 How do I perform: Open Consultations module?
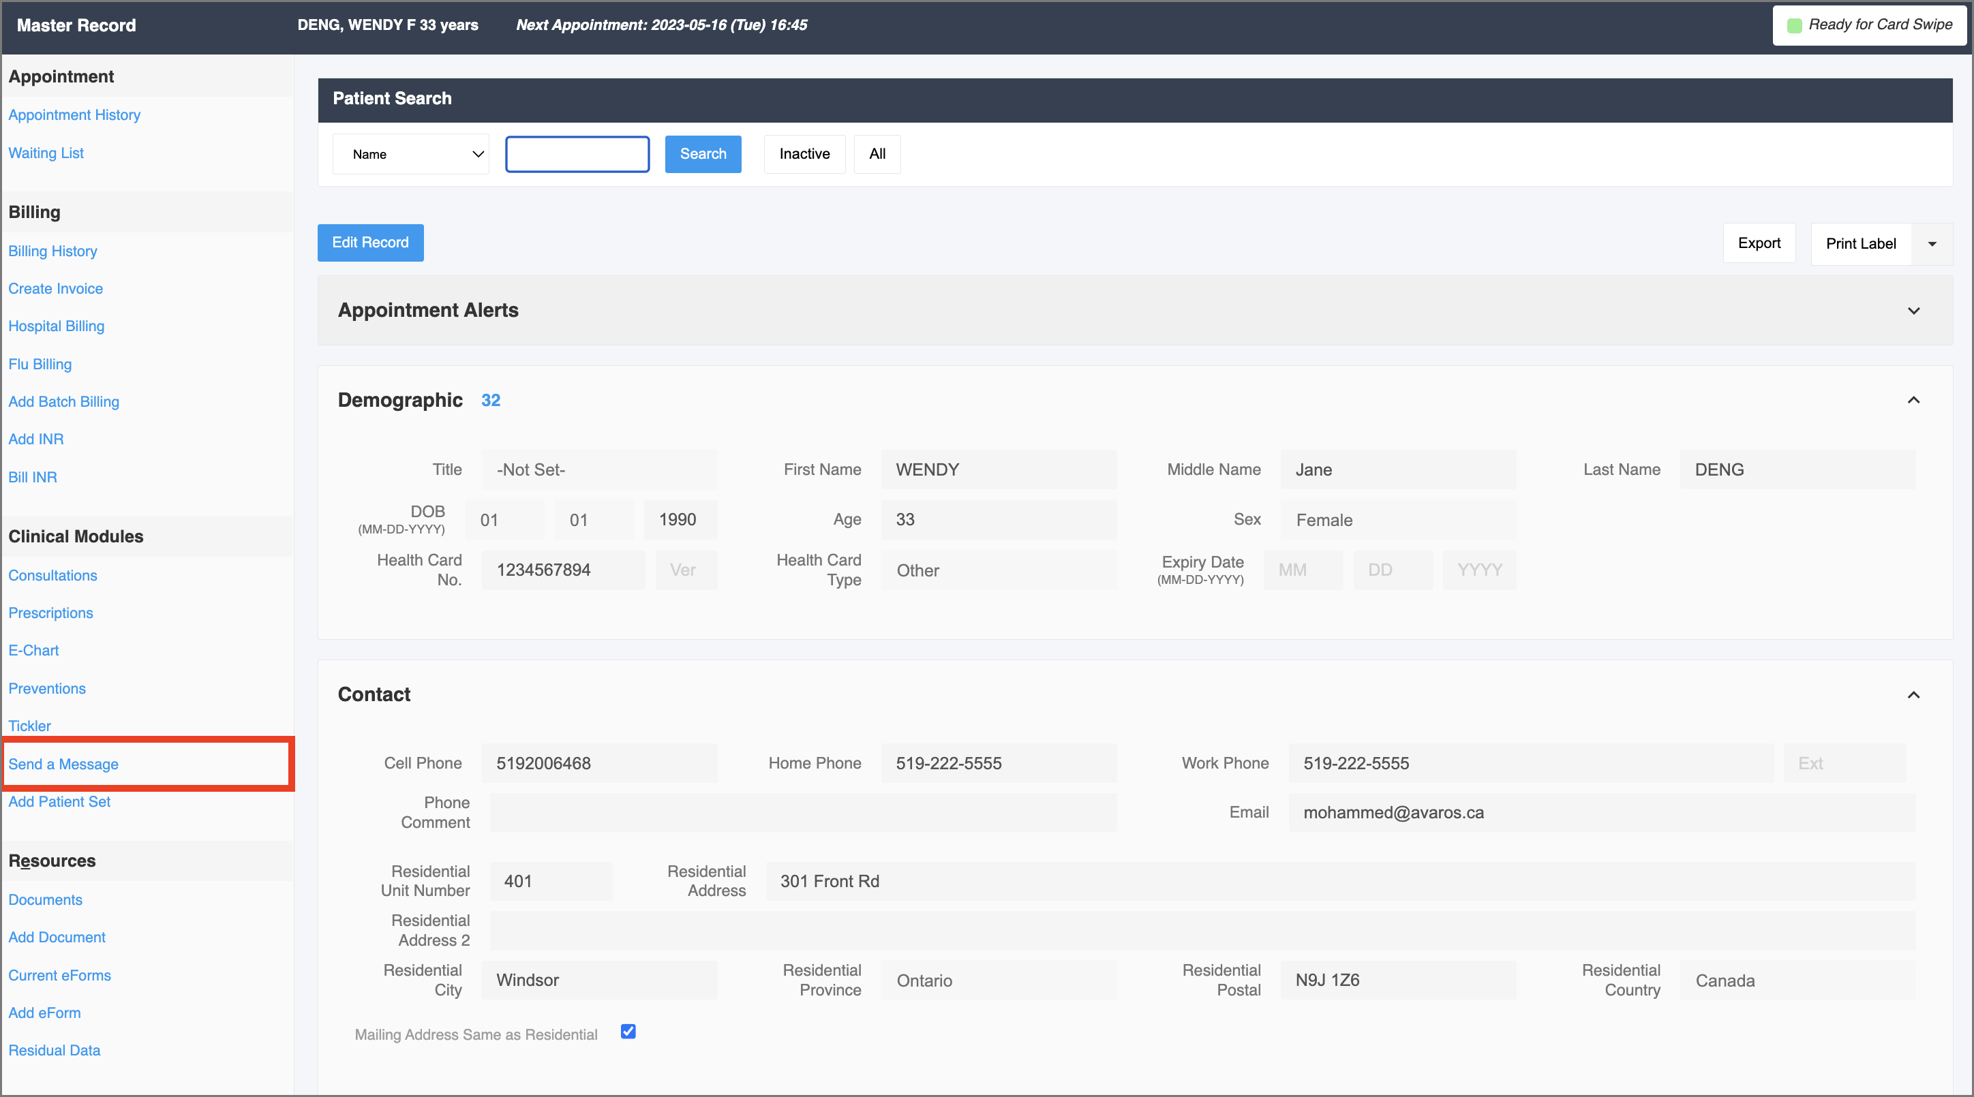53,575
